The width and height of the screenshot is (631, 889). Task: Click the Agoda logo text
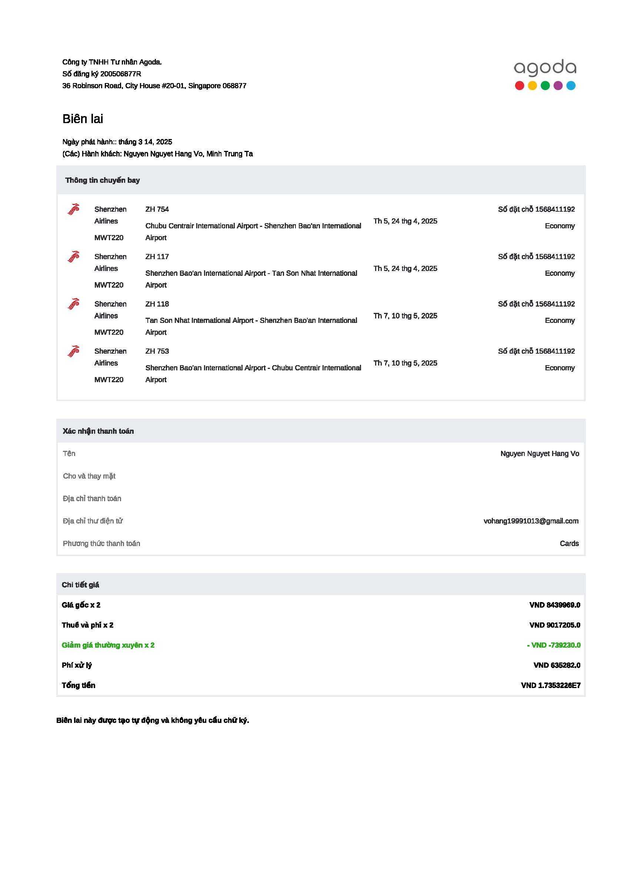tap(545, 69)
